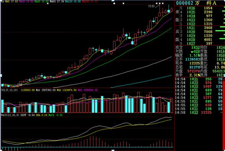Open the MACD(12,26,9) indicator label
Image resolution: width=225 pixels, height=151 pixels.
point(10,115)
